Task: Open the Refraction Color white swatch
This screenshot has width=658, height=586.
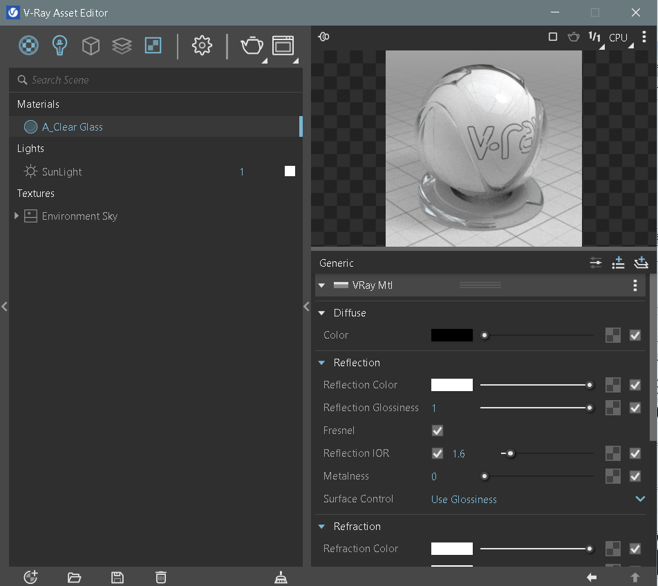Action: click(452, 548)
